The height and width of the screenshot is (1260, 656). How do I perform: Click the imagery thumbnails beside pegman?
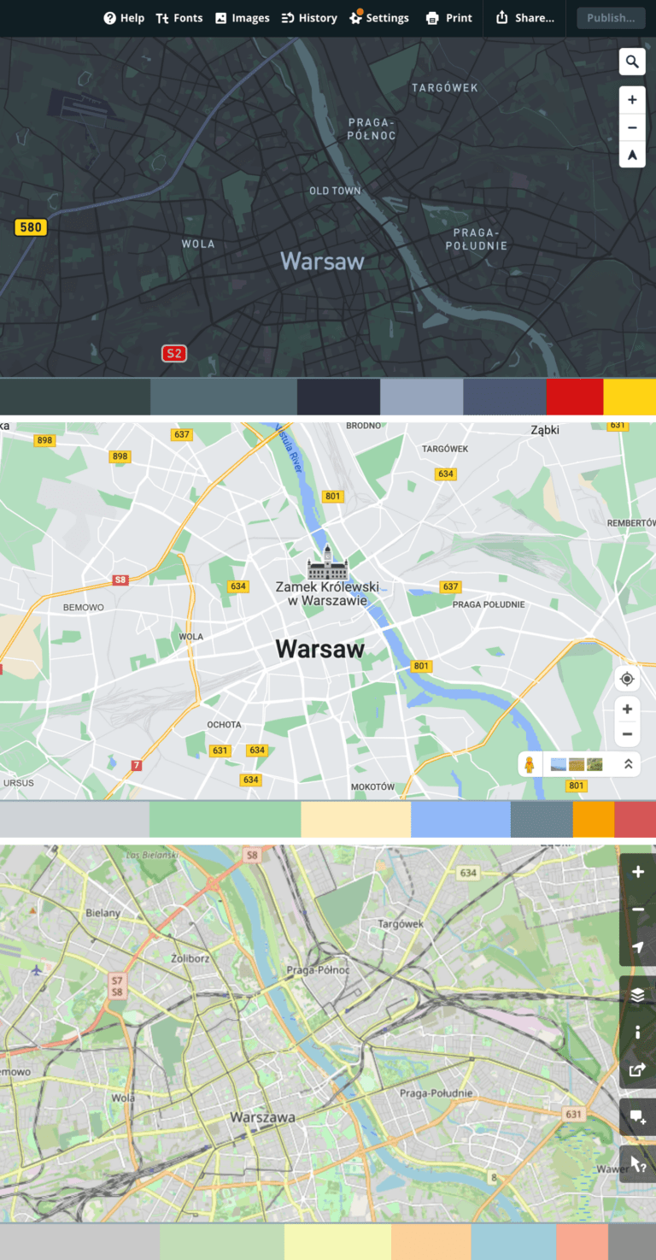[x=577, y=764]
